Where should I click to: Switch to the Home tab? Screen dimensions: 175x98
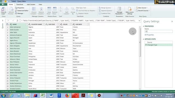coord(11,4)
